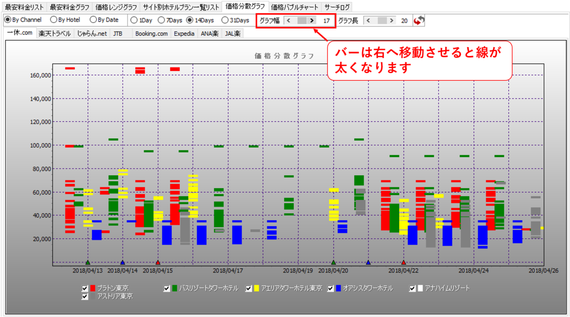
Task: Switch to the 価格バブルチャート tab
Action: [x=294, y=7]
